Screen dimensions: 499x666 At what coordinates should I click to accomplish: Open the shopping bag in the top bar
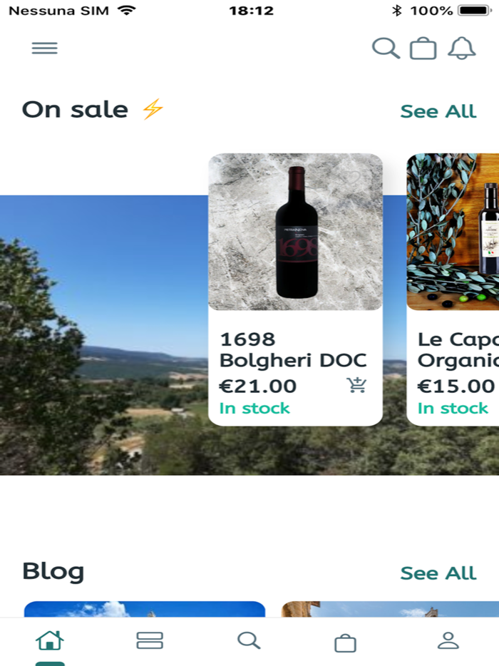[x=424, y=48]
